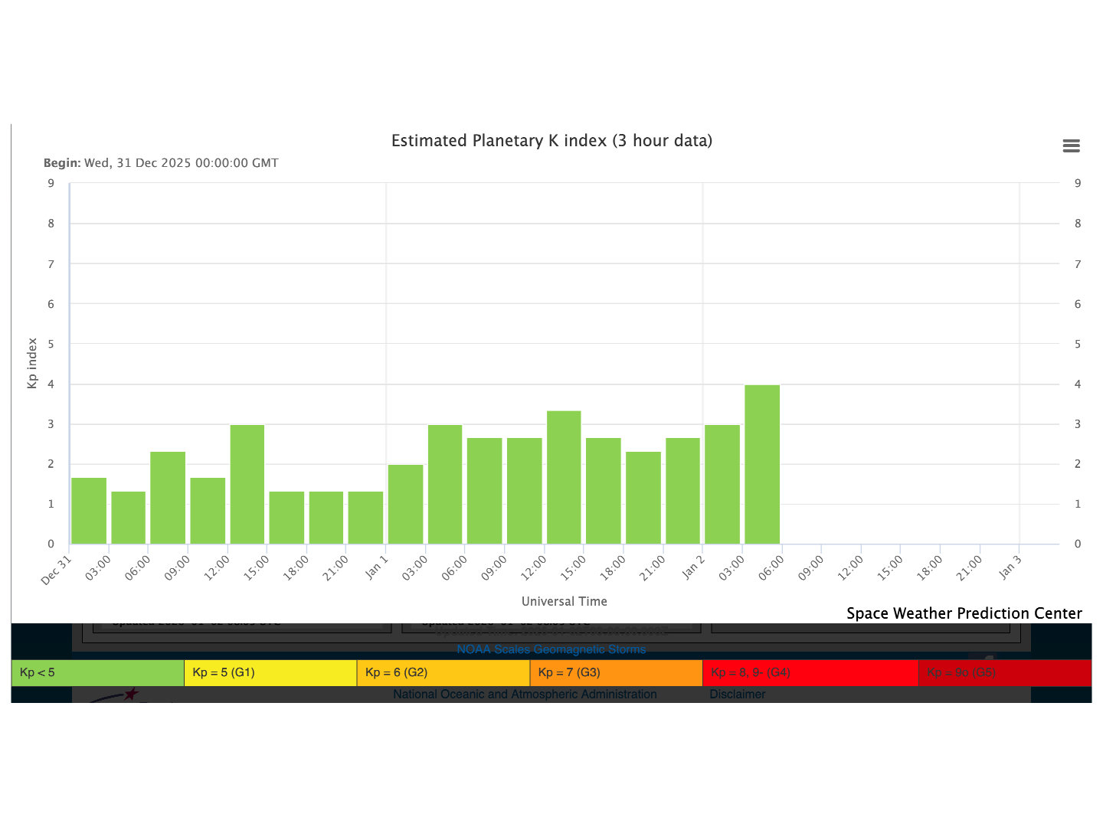
Task: Click the tallest bar reaching Kp 4
Action: (762, 464)
